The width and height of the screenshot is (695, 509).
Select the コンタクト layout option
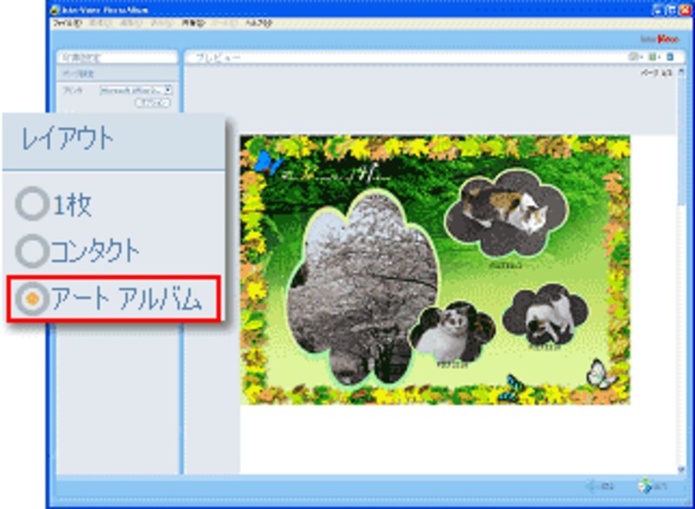tap(33, 251)
